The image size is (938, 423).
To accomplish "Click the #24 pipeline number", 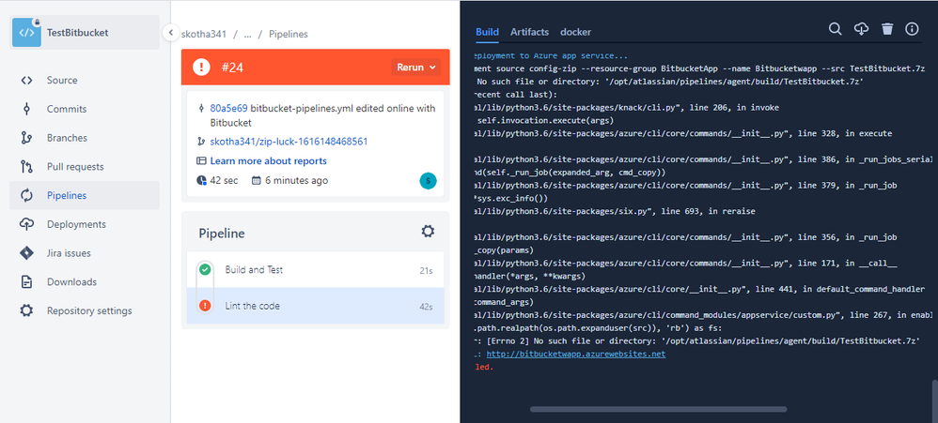I will [x=232, y=68].
